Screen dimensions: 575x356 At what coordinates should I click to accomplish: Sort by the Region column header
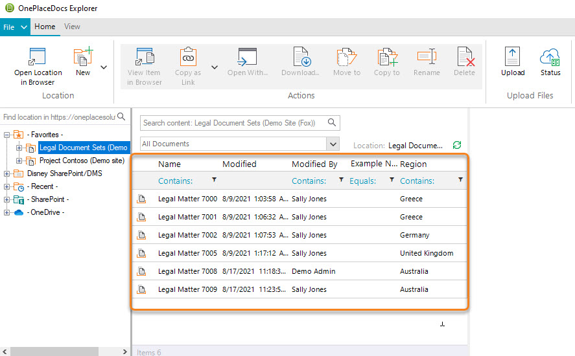414,164
